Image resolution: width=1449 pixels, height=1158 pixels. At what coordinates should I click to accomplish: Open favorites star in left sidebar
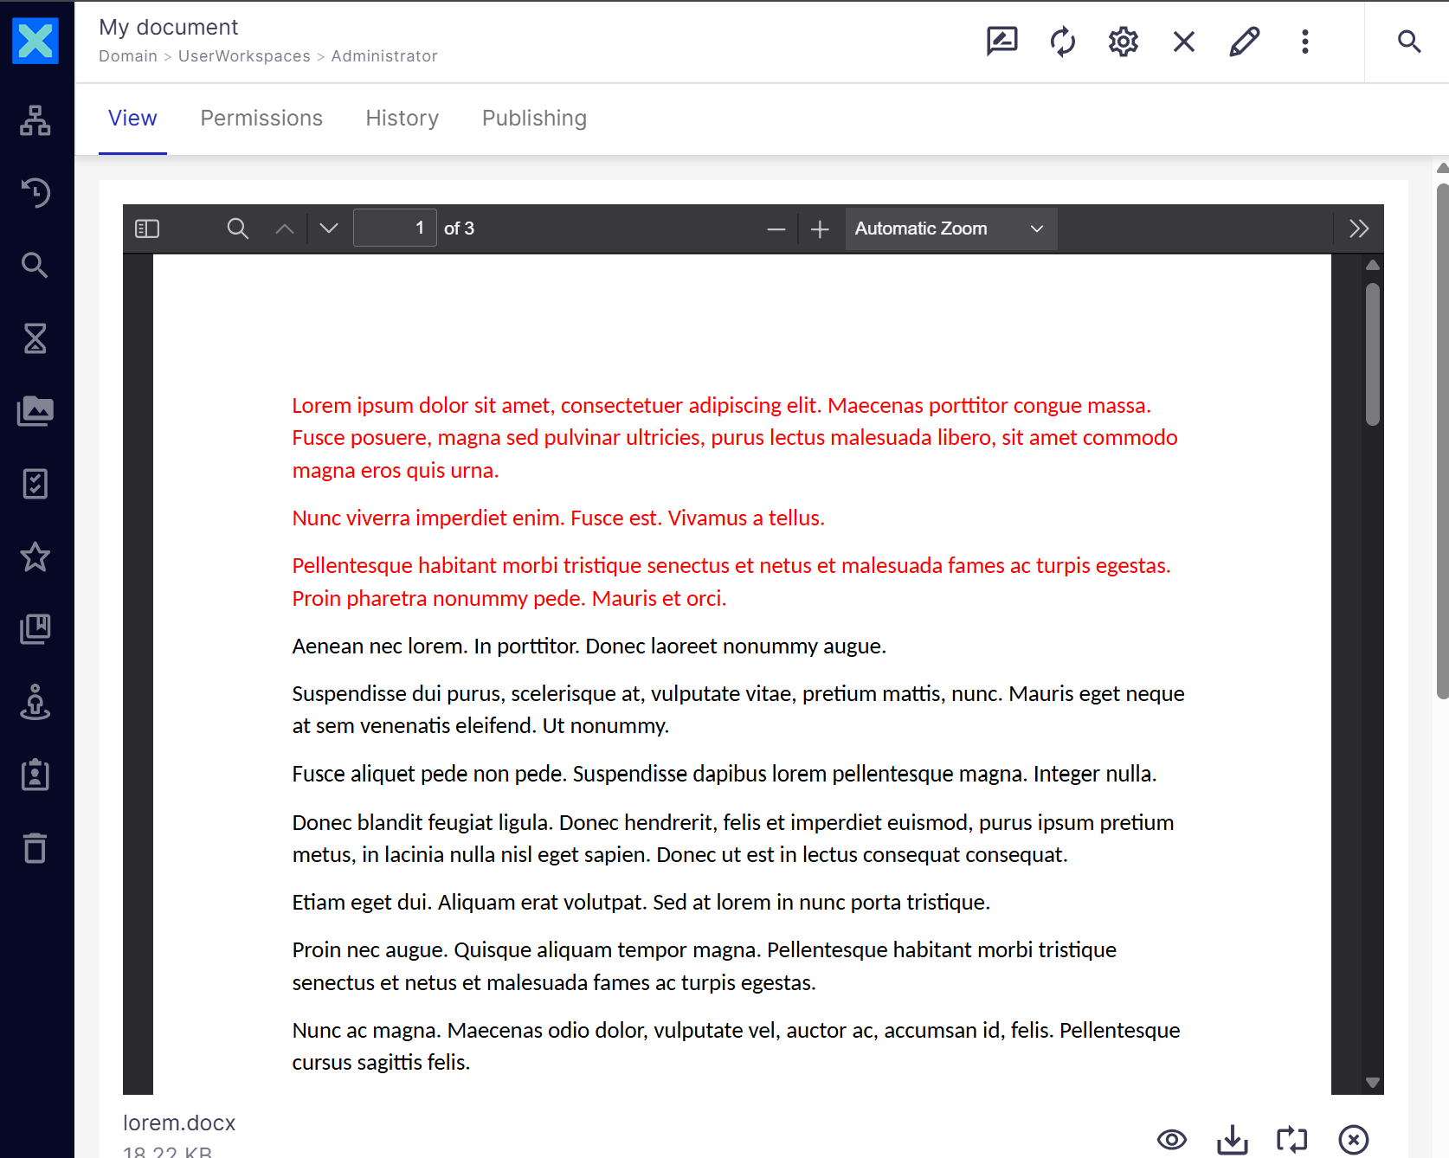point(35,556)
